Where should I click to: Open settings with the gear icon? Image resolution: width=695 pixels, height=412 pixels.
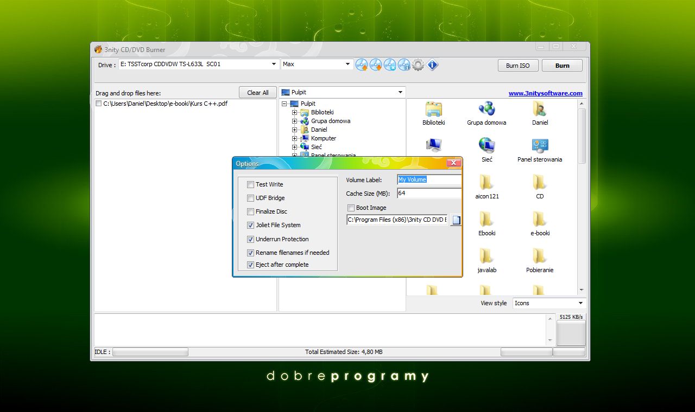418,65
